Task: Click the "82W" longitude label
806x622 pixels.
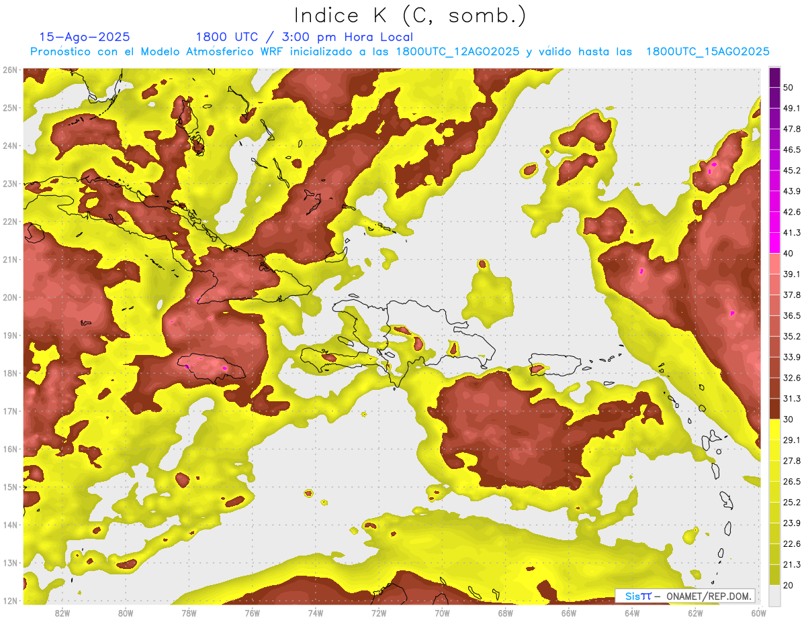Action: (x=62, y=613)
